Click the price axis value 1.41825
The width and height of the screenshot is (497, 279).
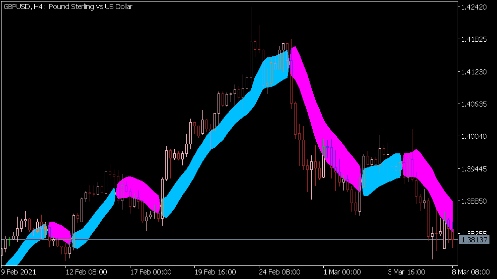point(474,39)
